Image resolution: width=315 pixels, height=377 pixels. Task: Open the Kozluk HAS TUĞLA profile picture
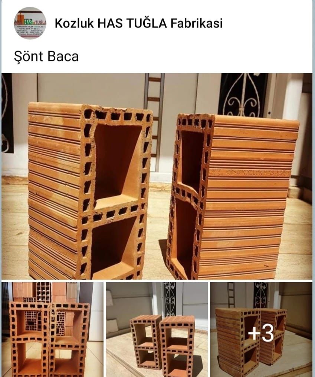pyautogui.click(x=30, y=23)
